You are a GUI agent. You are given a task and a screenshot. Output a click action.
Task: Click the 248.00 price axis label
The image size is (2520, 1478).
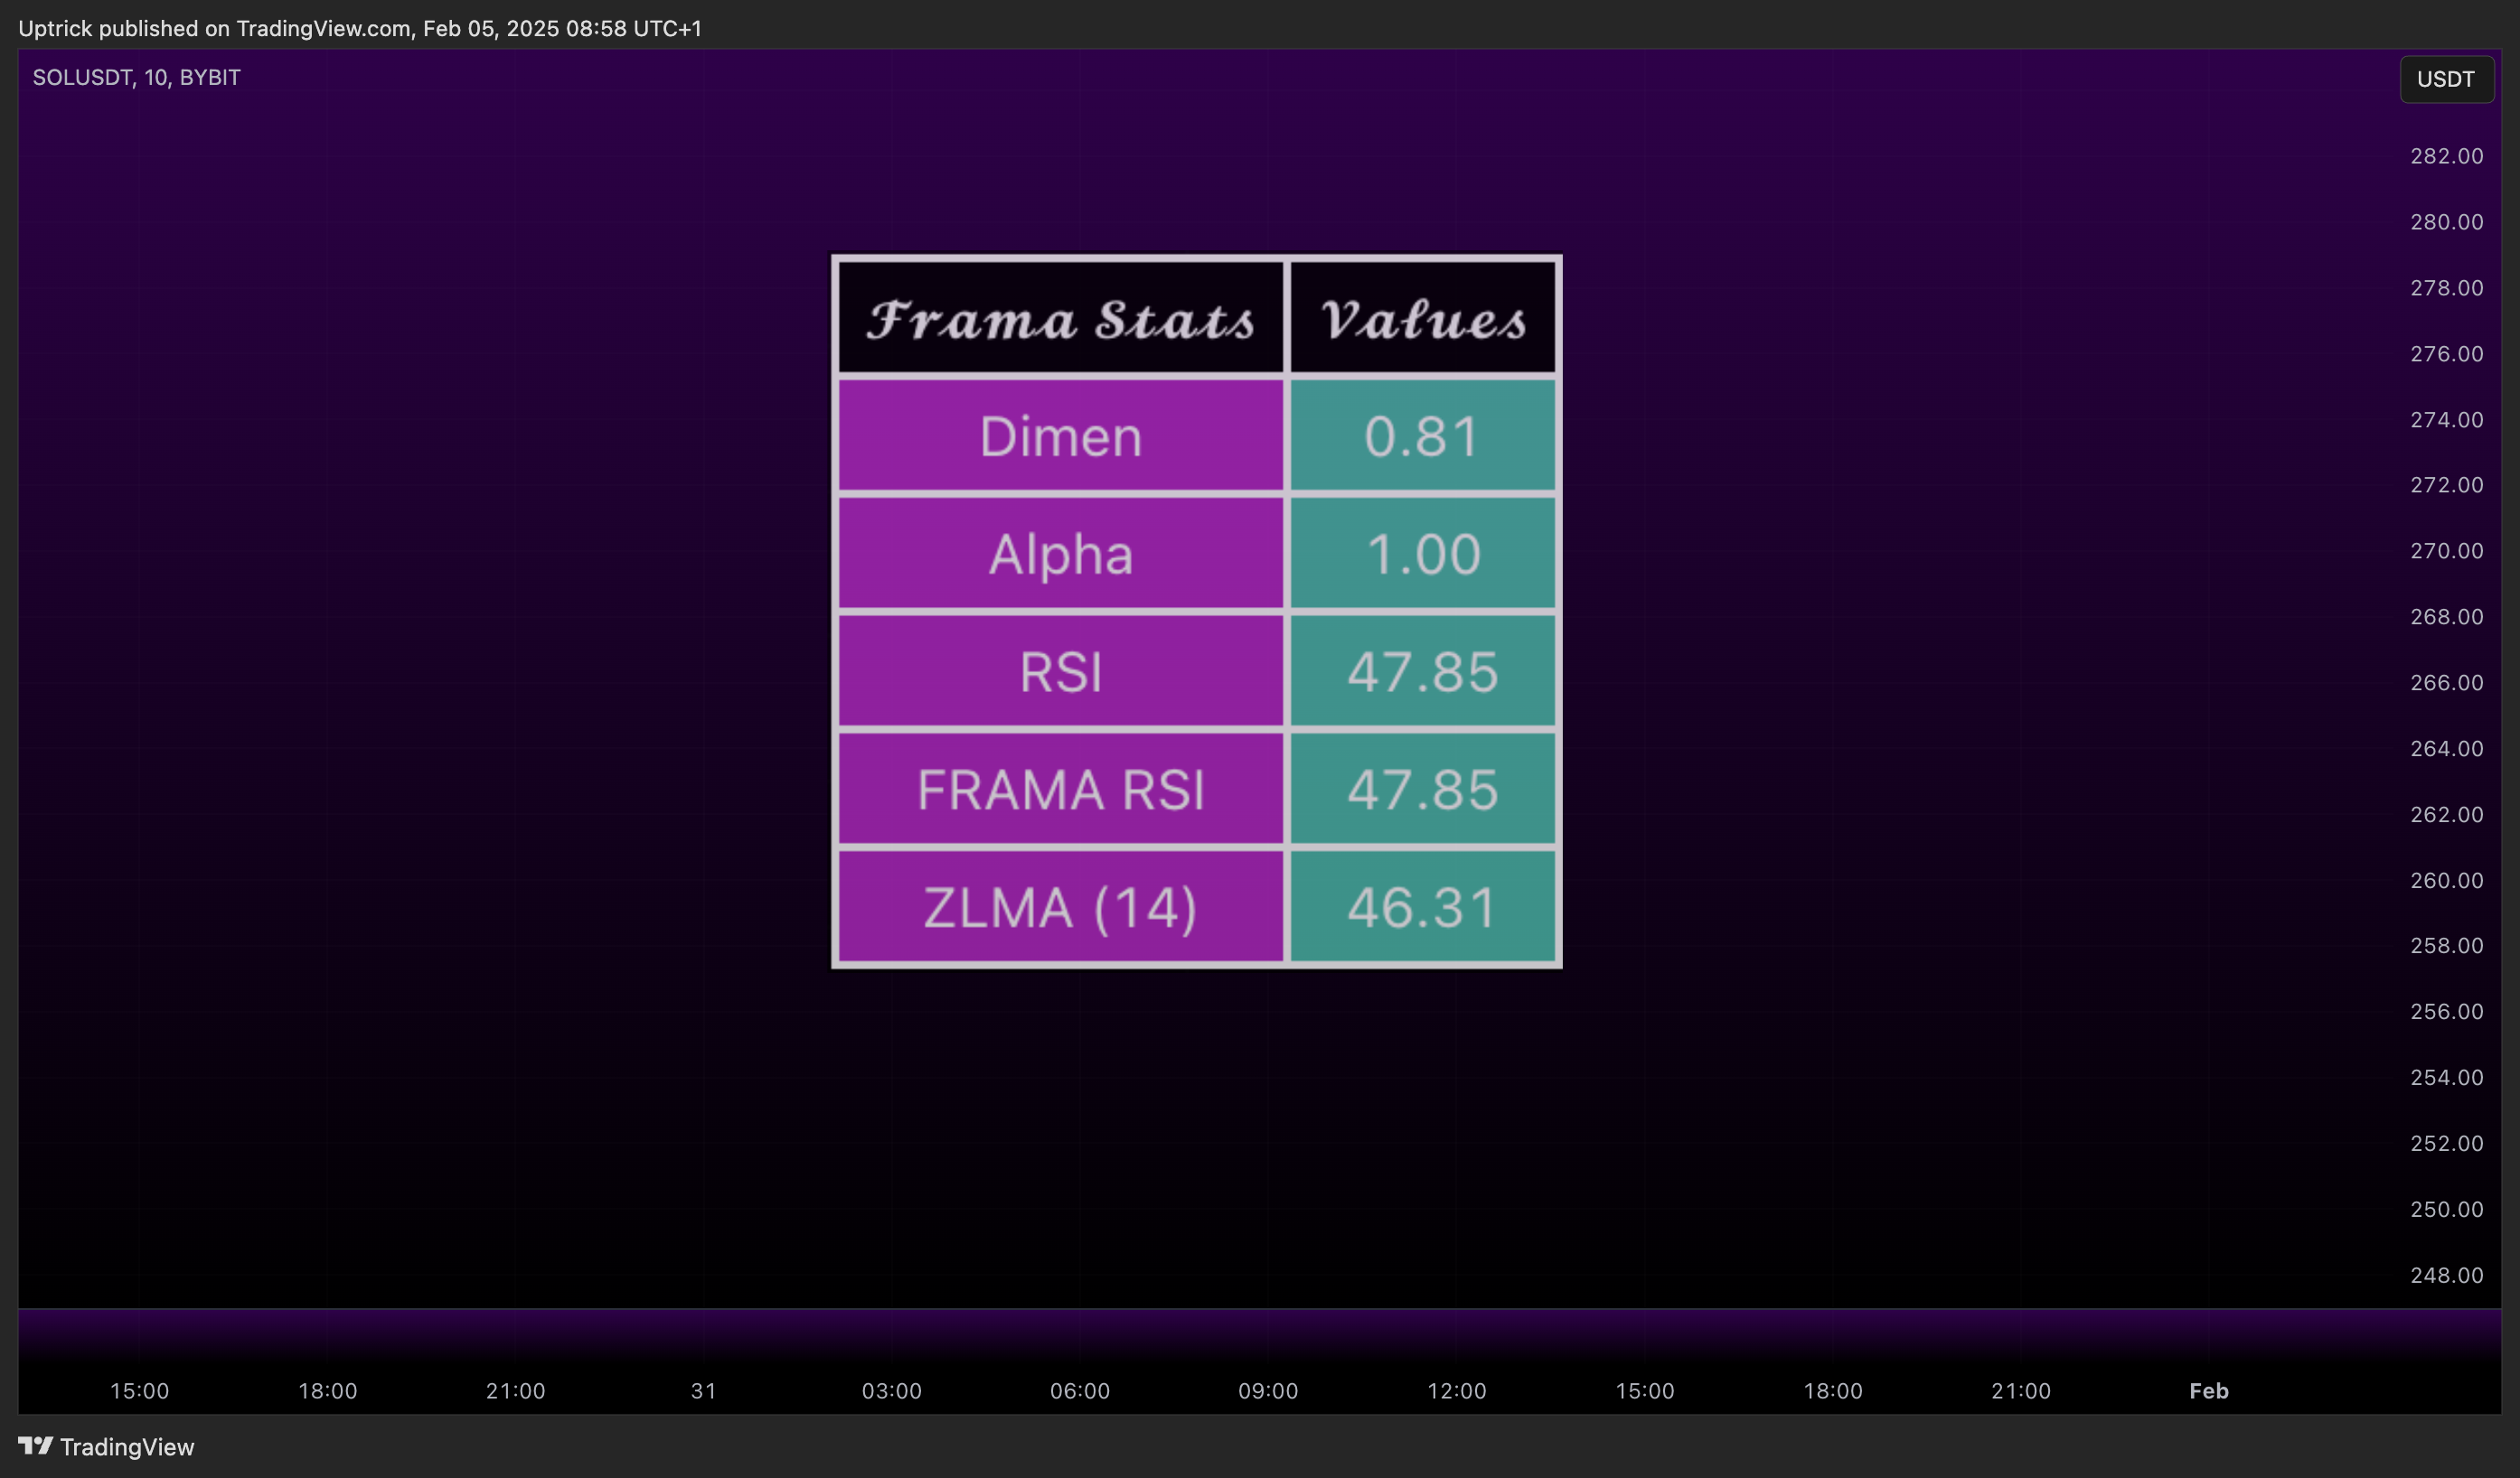point(2446,1275)
